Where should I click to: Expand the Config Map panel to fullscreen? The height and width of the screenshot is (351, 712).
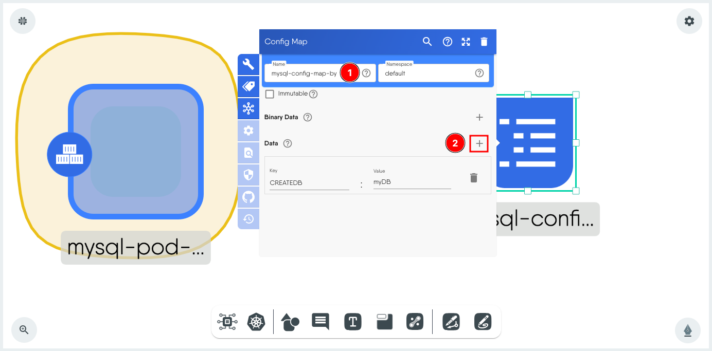466,42
